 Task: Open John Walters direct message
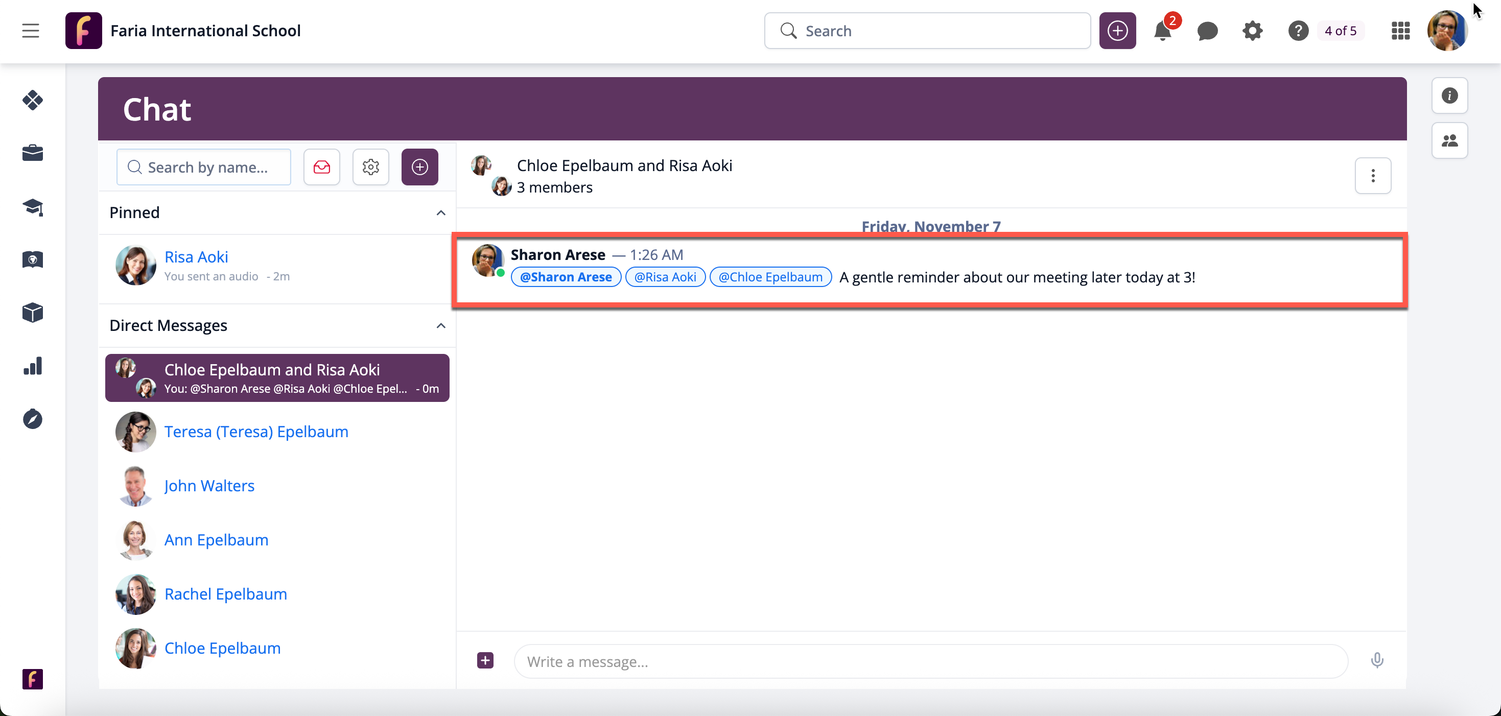209,486
